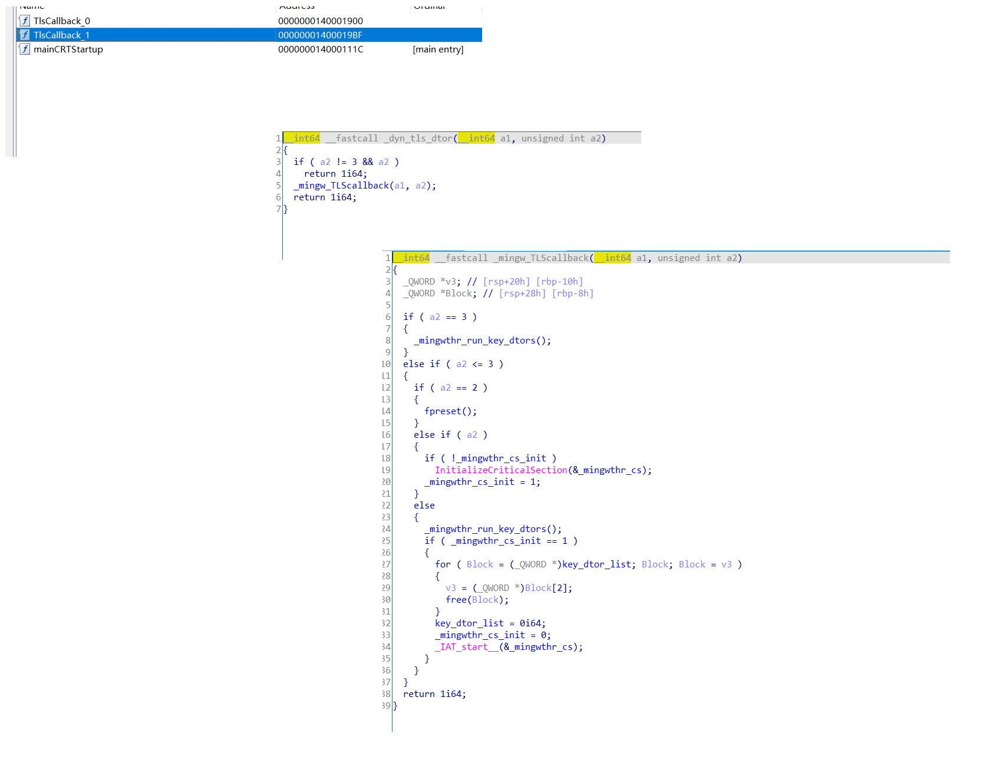Click the function icon beside mainCRTStartup
The width and height of the screenshot is (1006, 763).
click(25, 49)
